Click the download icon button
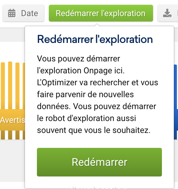Viewport: 178px width, 189px height. click(167, 13)
